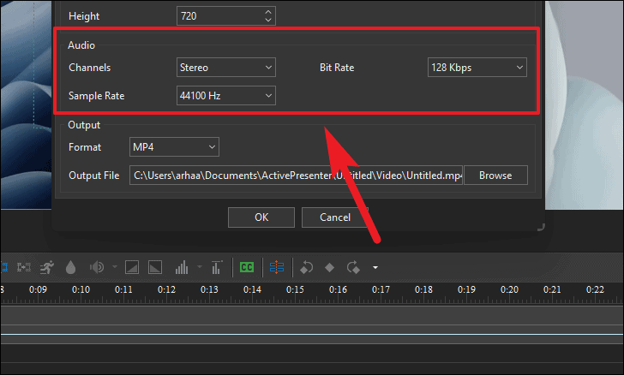Click the 0:14 mark on timeline ruler
The height and width of the screenshot is (375, 624).
tap(252, 289)
